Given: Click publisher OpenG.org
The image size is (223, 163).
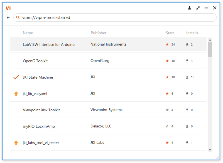Looking at the screenshot, I should [100, 61].
